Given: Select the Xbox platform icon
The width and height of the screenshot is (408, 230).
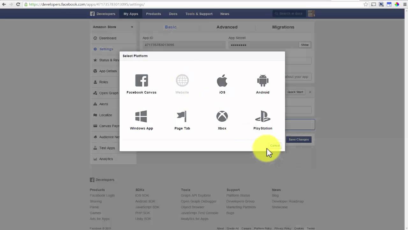Looking at the screenshot, I should (222, 116).
